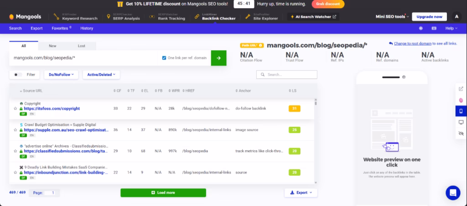
Task: Sort by CF column
Action: pyautogui.click(x=117, y=91)
